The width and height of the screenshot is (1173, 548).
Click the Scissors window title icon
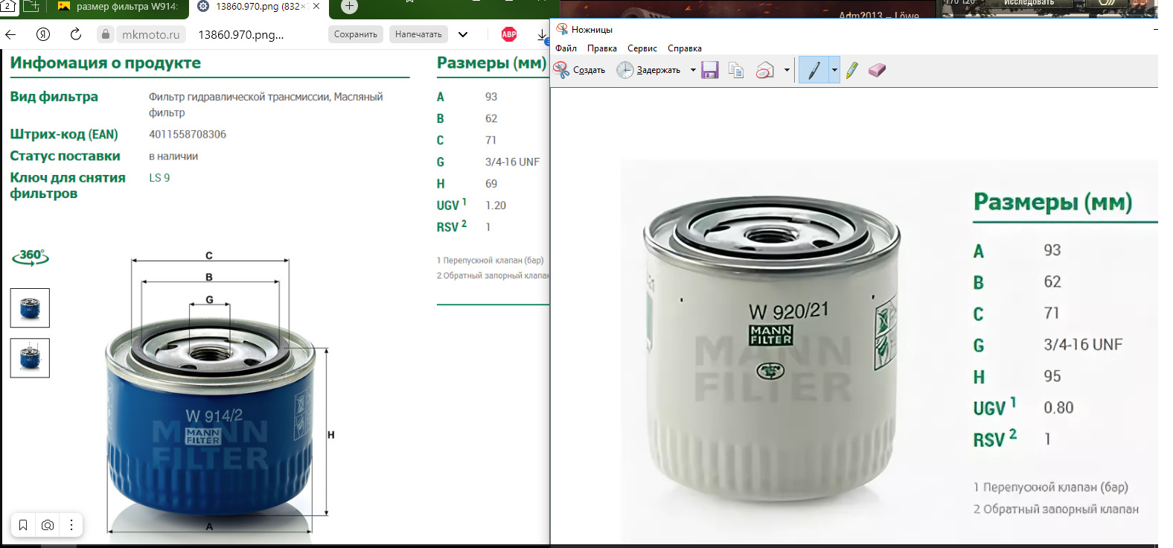pos(562,29)
